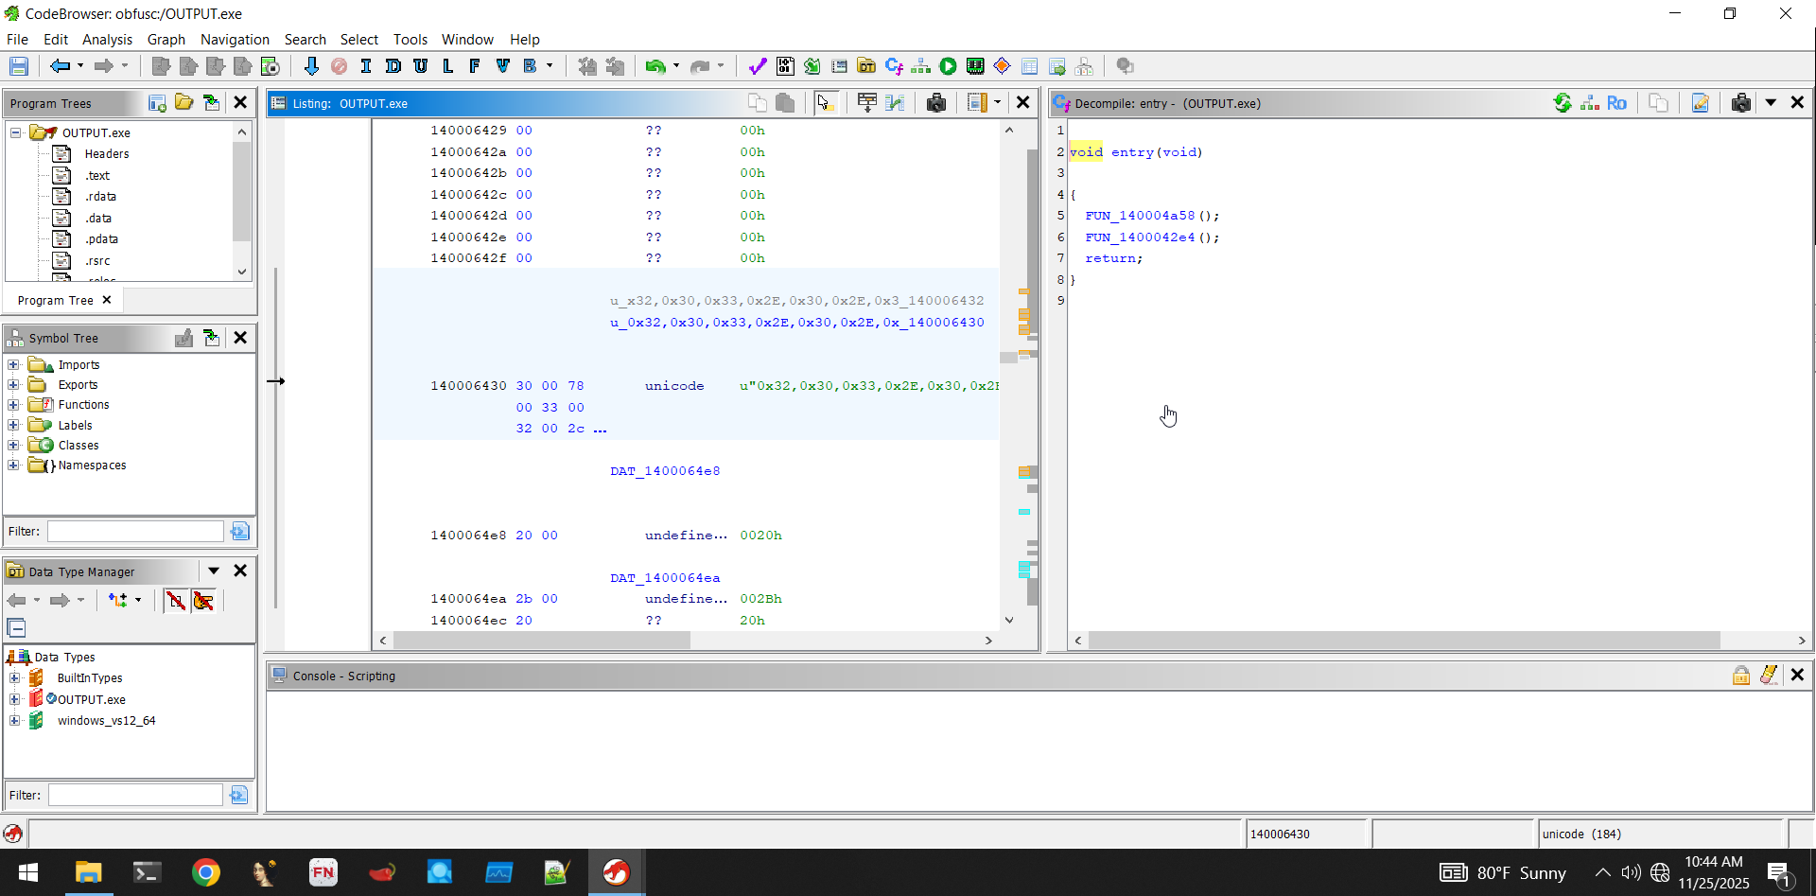The width and height of the screenshot is (1816, 896).
Task: Click the blue down arrow navigation icon
Action: pyautogui.click(x=311, y=66)
